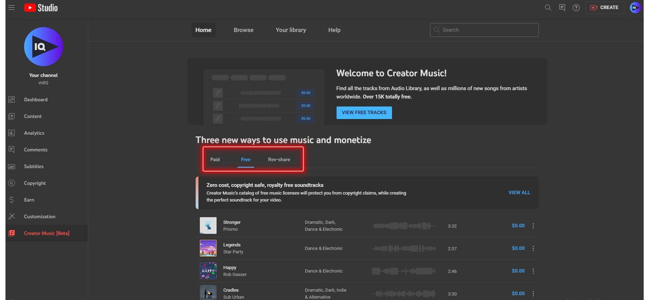Select the Rev-share tab

click(x=279, y=159)
